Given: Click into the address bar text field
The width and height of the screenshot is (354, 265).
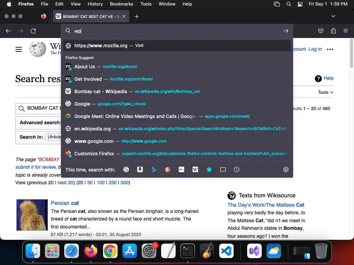Looking at the screenshot, I should pyautogui.click(x=177, y=31).
